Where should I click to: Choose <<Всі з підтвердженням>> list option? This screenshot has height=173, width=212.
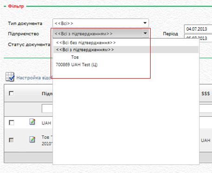[x=126, y=50]
